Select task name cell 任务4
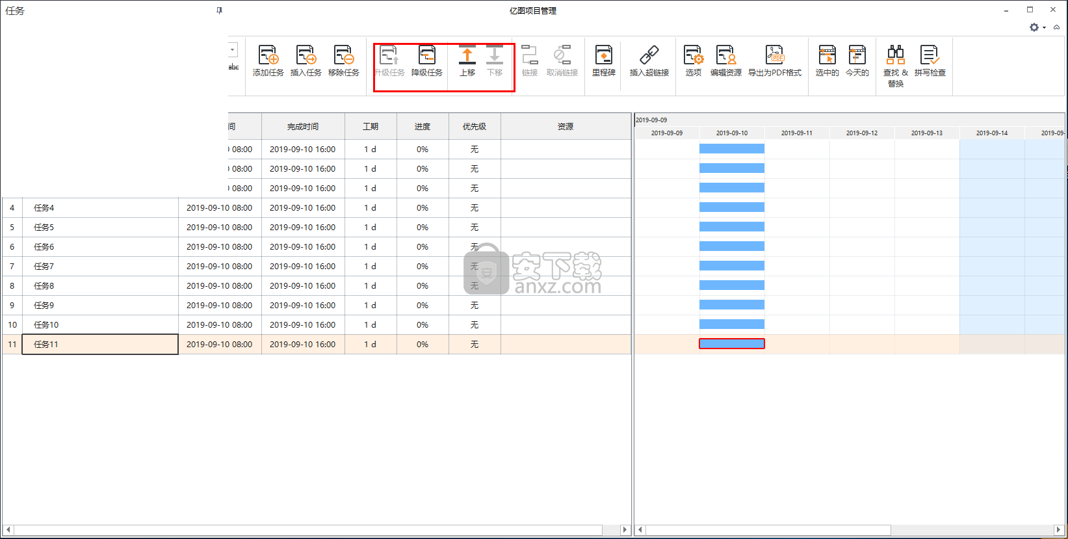This screenshot has height=539, width=1068. pos(100,207)
